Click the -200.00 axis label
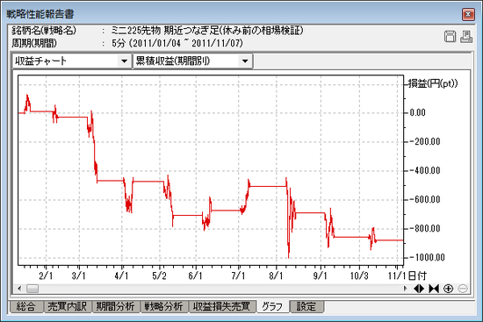 point(425,141)
